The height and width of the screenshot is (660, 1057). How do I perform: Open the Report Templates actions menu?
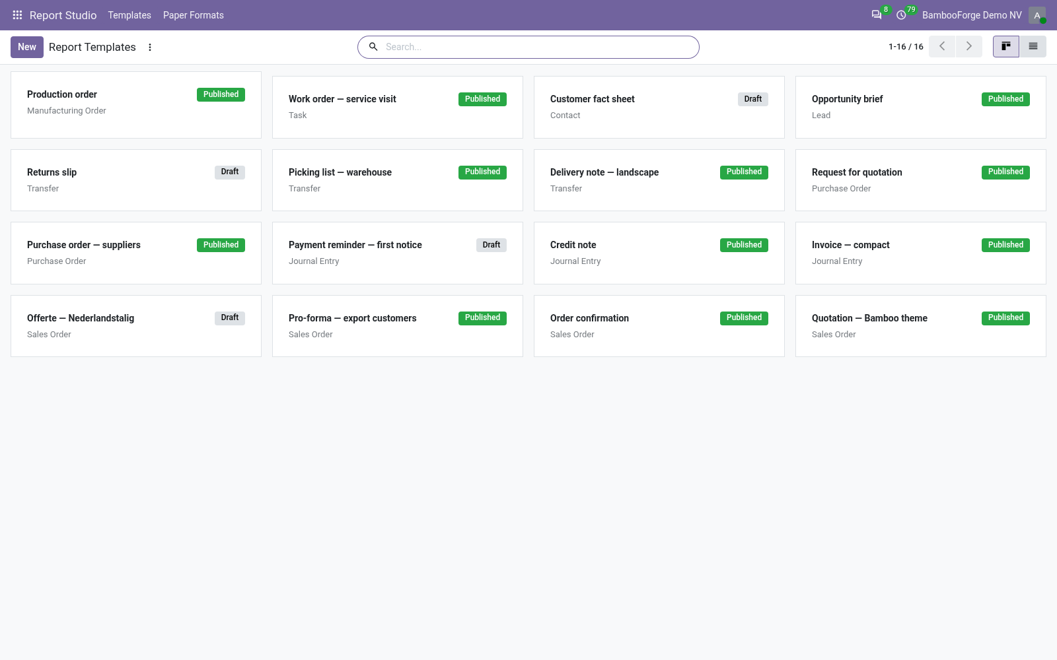click(x=150, y=47)
